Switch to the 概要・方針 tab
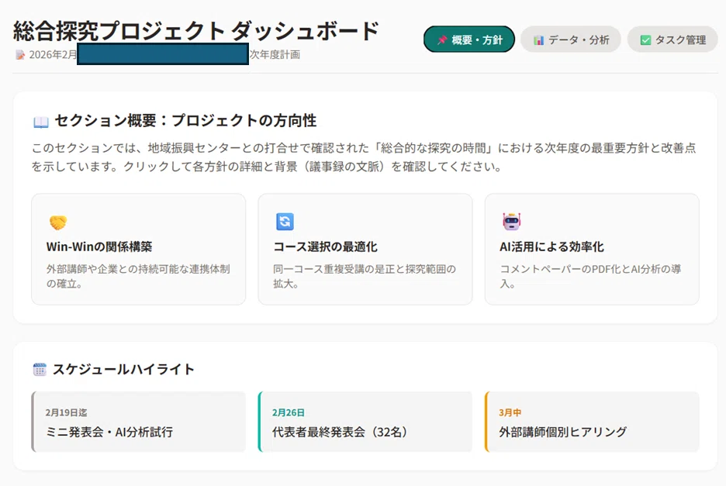Screen dimensions: 726x486 pyautogui.click(x=469, y=40)
